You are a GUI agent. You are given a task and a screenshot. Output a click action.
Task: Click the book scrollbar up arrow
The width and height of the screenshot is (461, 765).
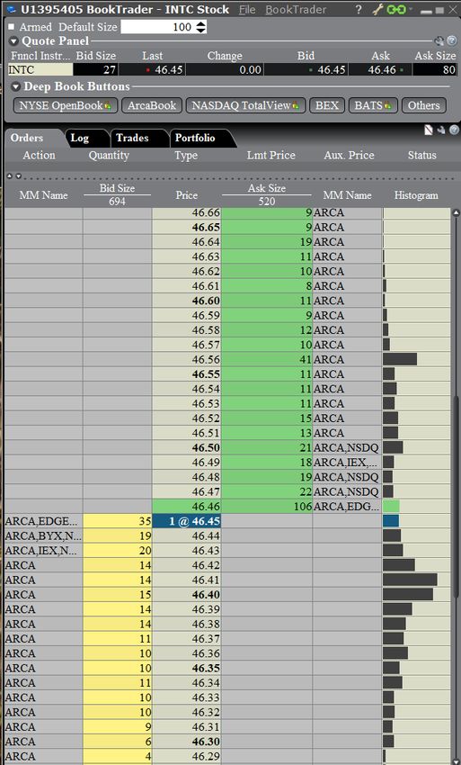click(457, 212)
